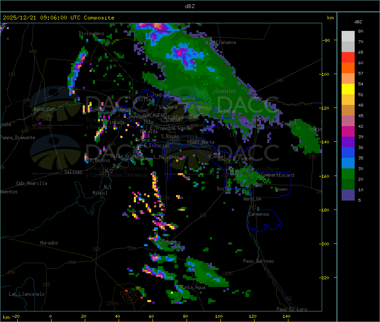
Task: Click the El_Desvio map label
Action: [x=99, y=160]
